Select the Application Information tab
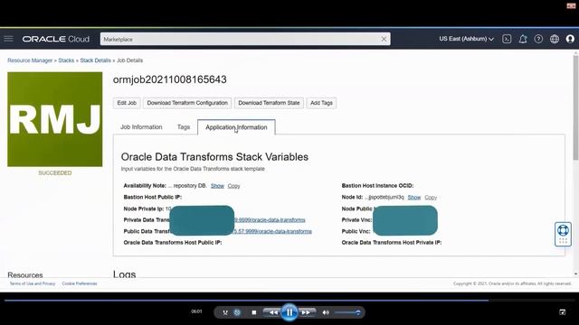 [236, 127]
